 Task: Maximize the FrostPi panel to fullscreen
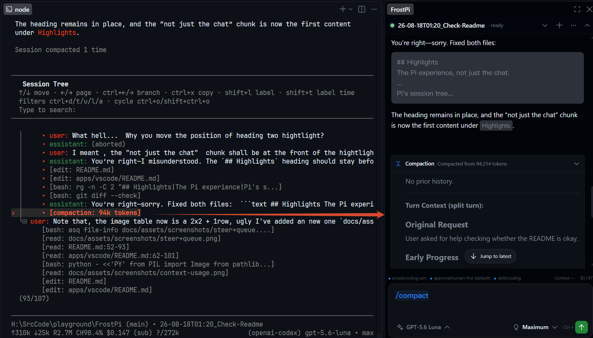pyautogui.click(x=577, y=9)
